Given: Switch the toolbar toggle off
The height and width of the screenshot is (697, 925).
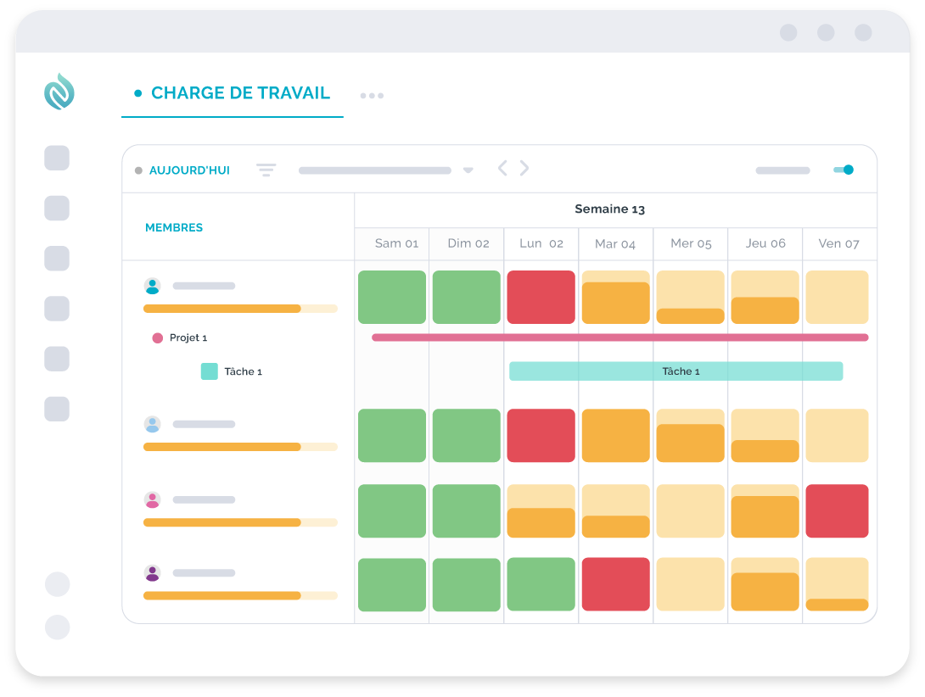Looking at the screenshot, I should pos(844,170).
